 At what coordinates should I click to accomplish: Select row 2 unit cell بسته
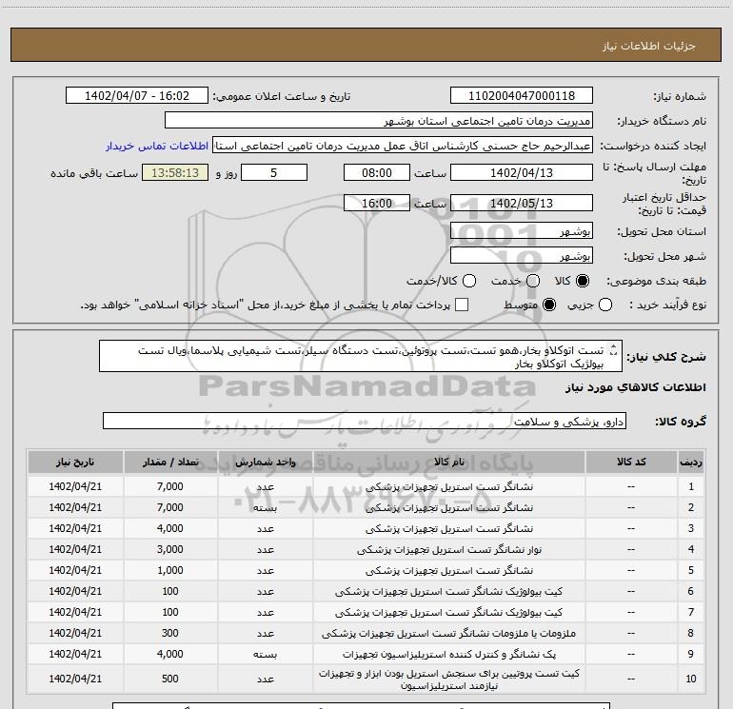pyautogui.click(x=265, y=507)
